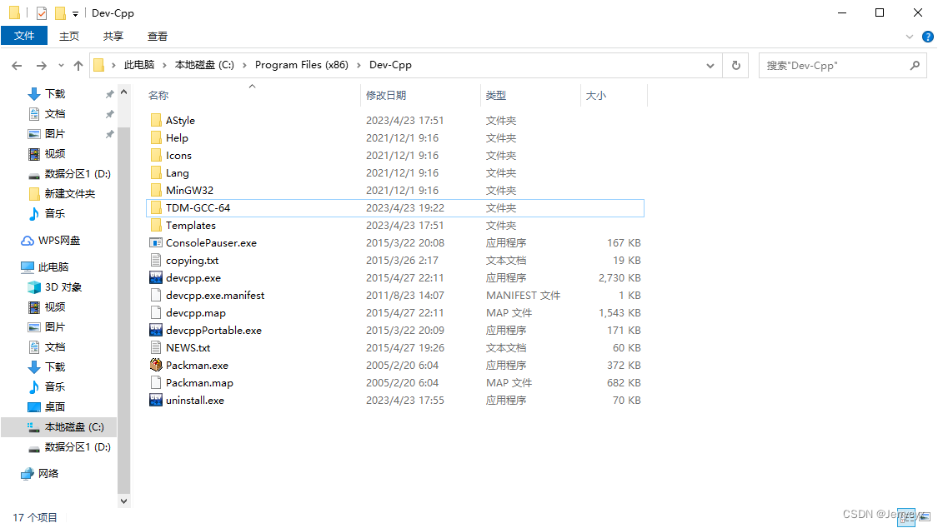Open the 主页 ribbon tab

(x=69, y=37)
